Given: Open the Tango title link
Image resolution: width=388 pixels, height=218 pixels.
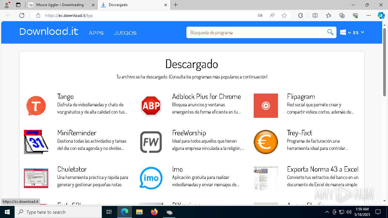Looking at the screenshot, I should click(x=65, y=97).
